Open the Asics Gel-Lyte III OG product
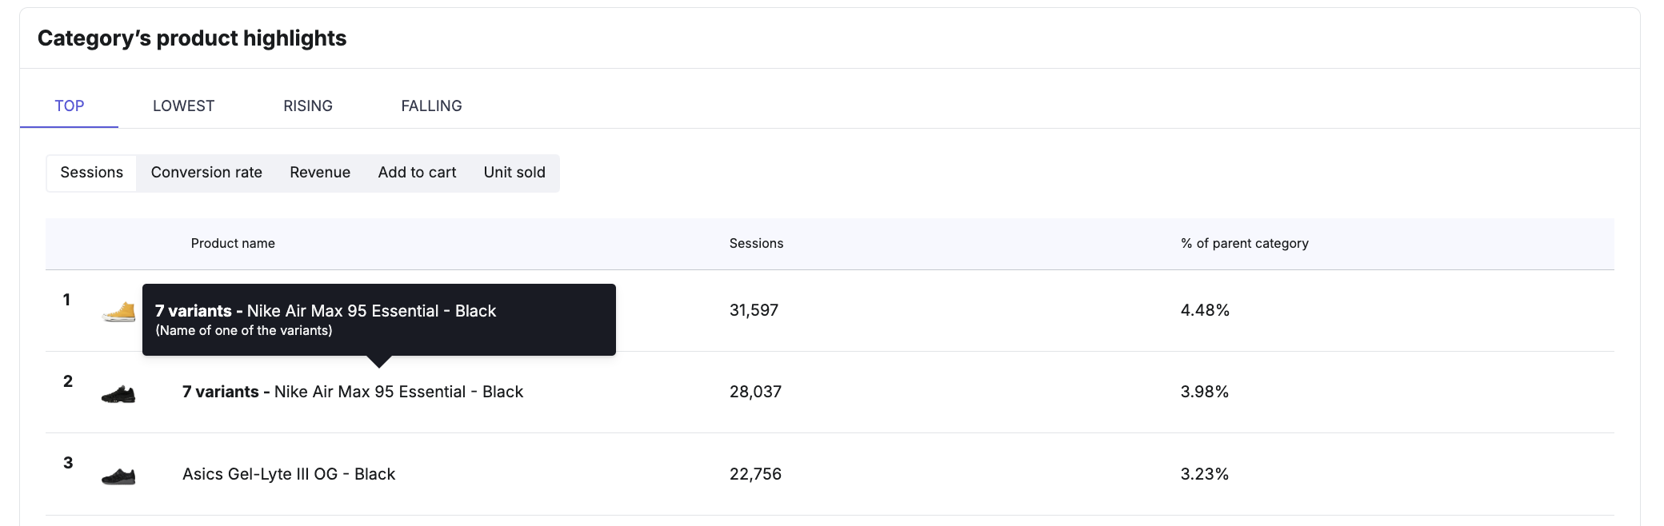1664x526 pixels. 289,474
